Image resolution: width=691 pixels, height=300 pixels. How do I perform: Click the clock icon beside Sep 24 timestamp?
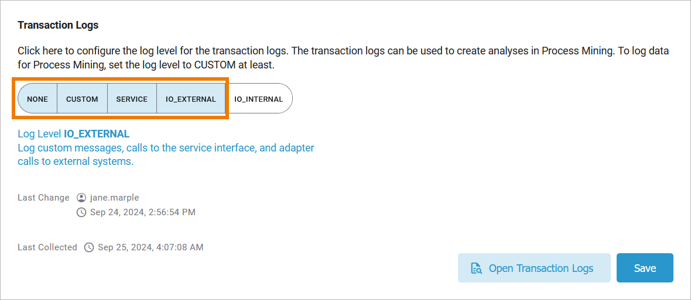[x=81, y=212]
